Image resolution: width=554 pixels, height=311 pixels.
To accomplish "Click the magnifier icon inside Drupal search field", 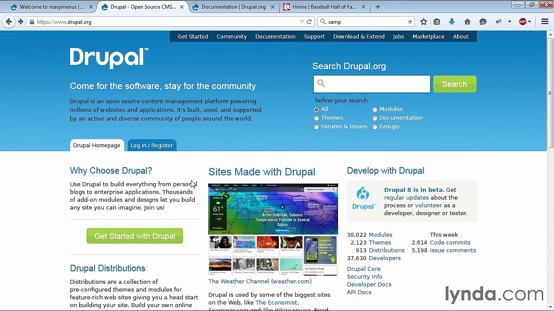I will tap(321, 83).
